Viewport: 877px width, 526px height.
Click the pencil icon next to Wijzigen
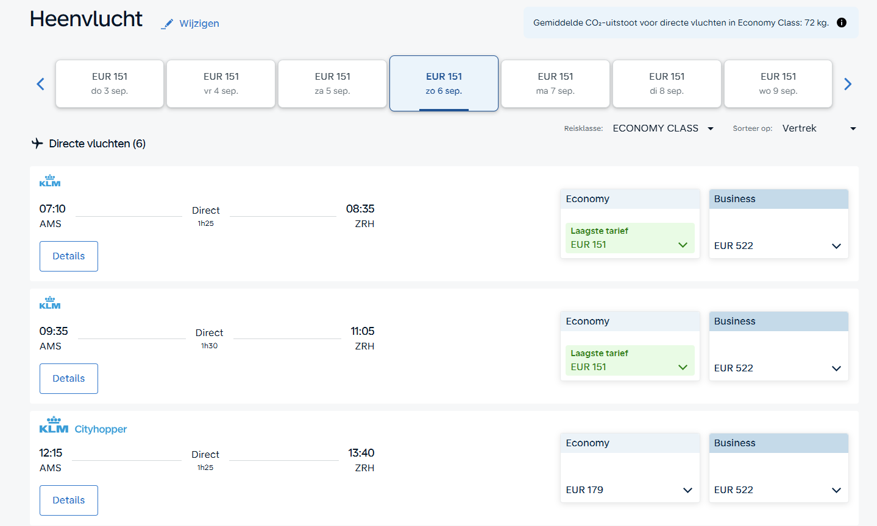pyautogui.click(x=167, y=24)
